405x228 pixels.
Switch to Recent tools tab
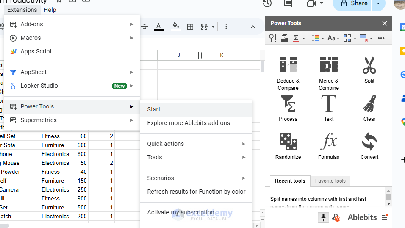tap(290, 181)
